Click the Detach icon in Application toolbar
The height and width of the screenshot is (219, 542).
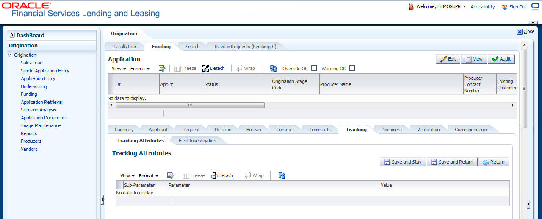[206, 68]
